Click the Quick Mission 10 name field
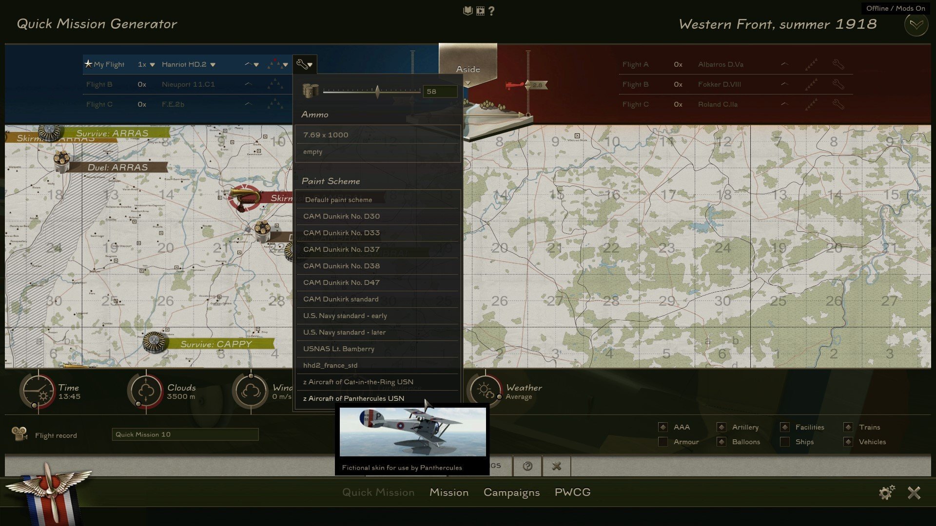The height and width of the screenshot is (526, 936). 185,434
